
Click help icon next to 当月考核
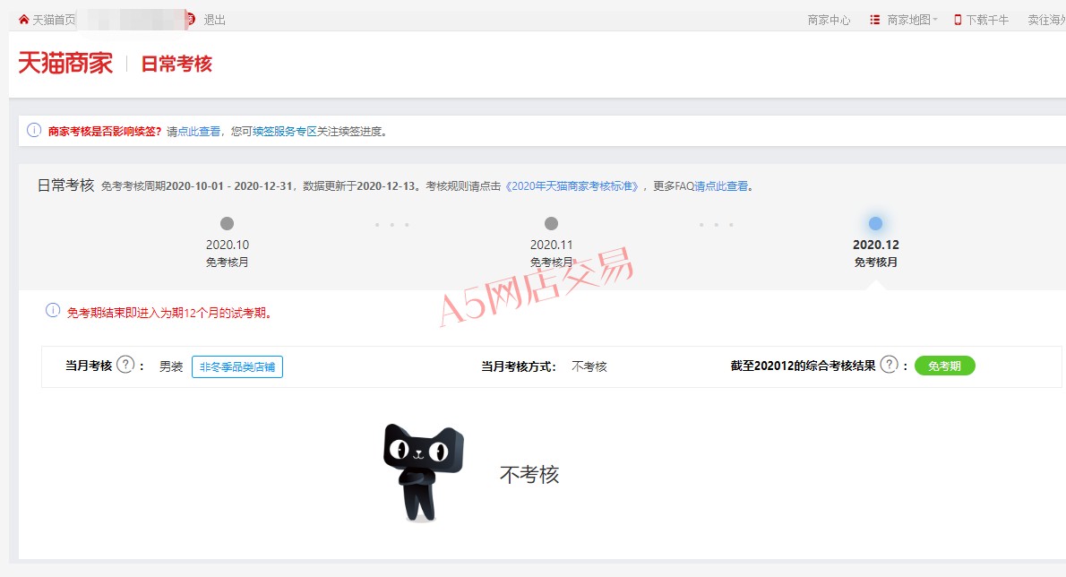pos(125,365)
